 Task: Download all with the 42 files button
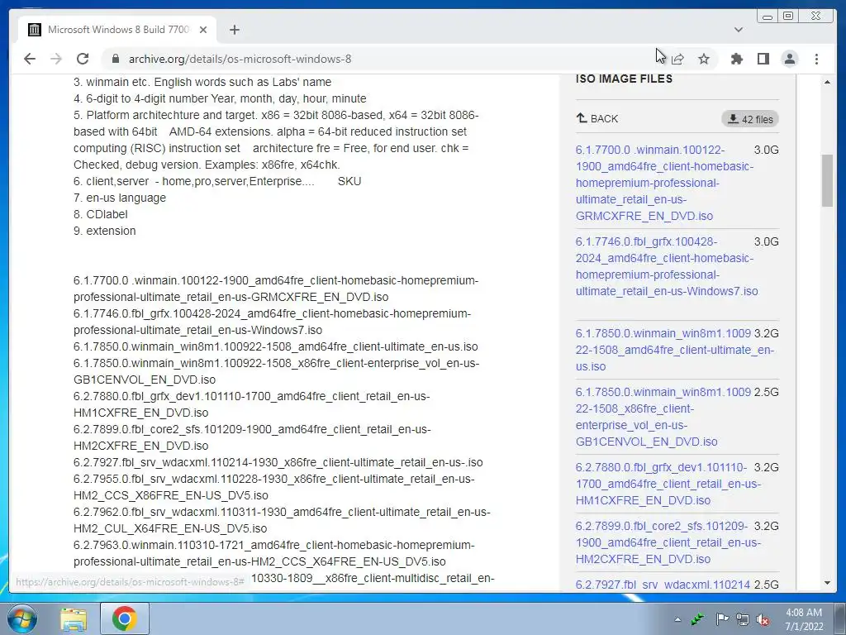[x=750, y=119]
